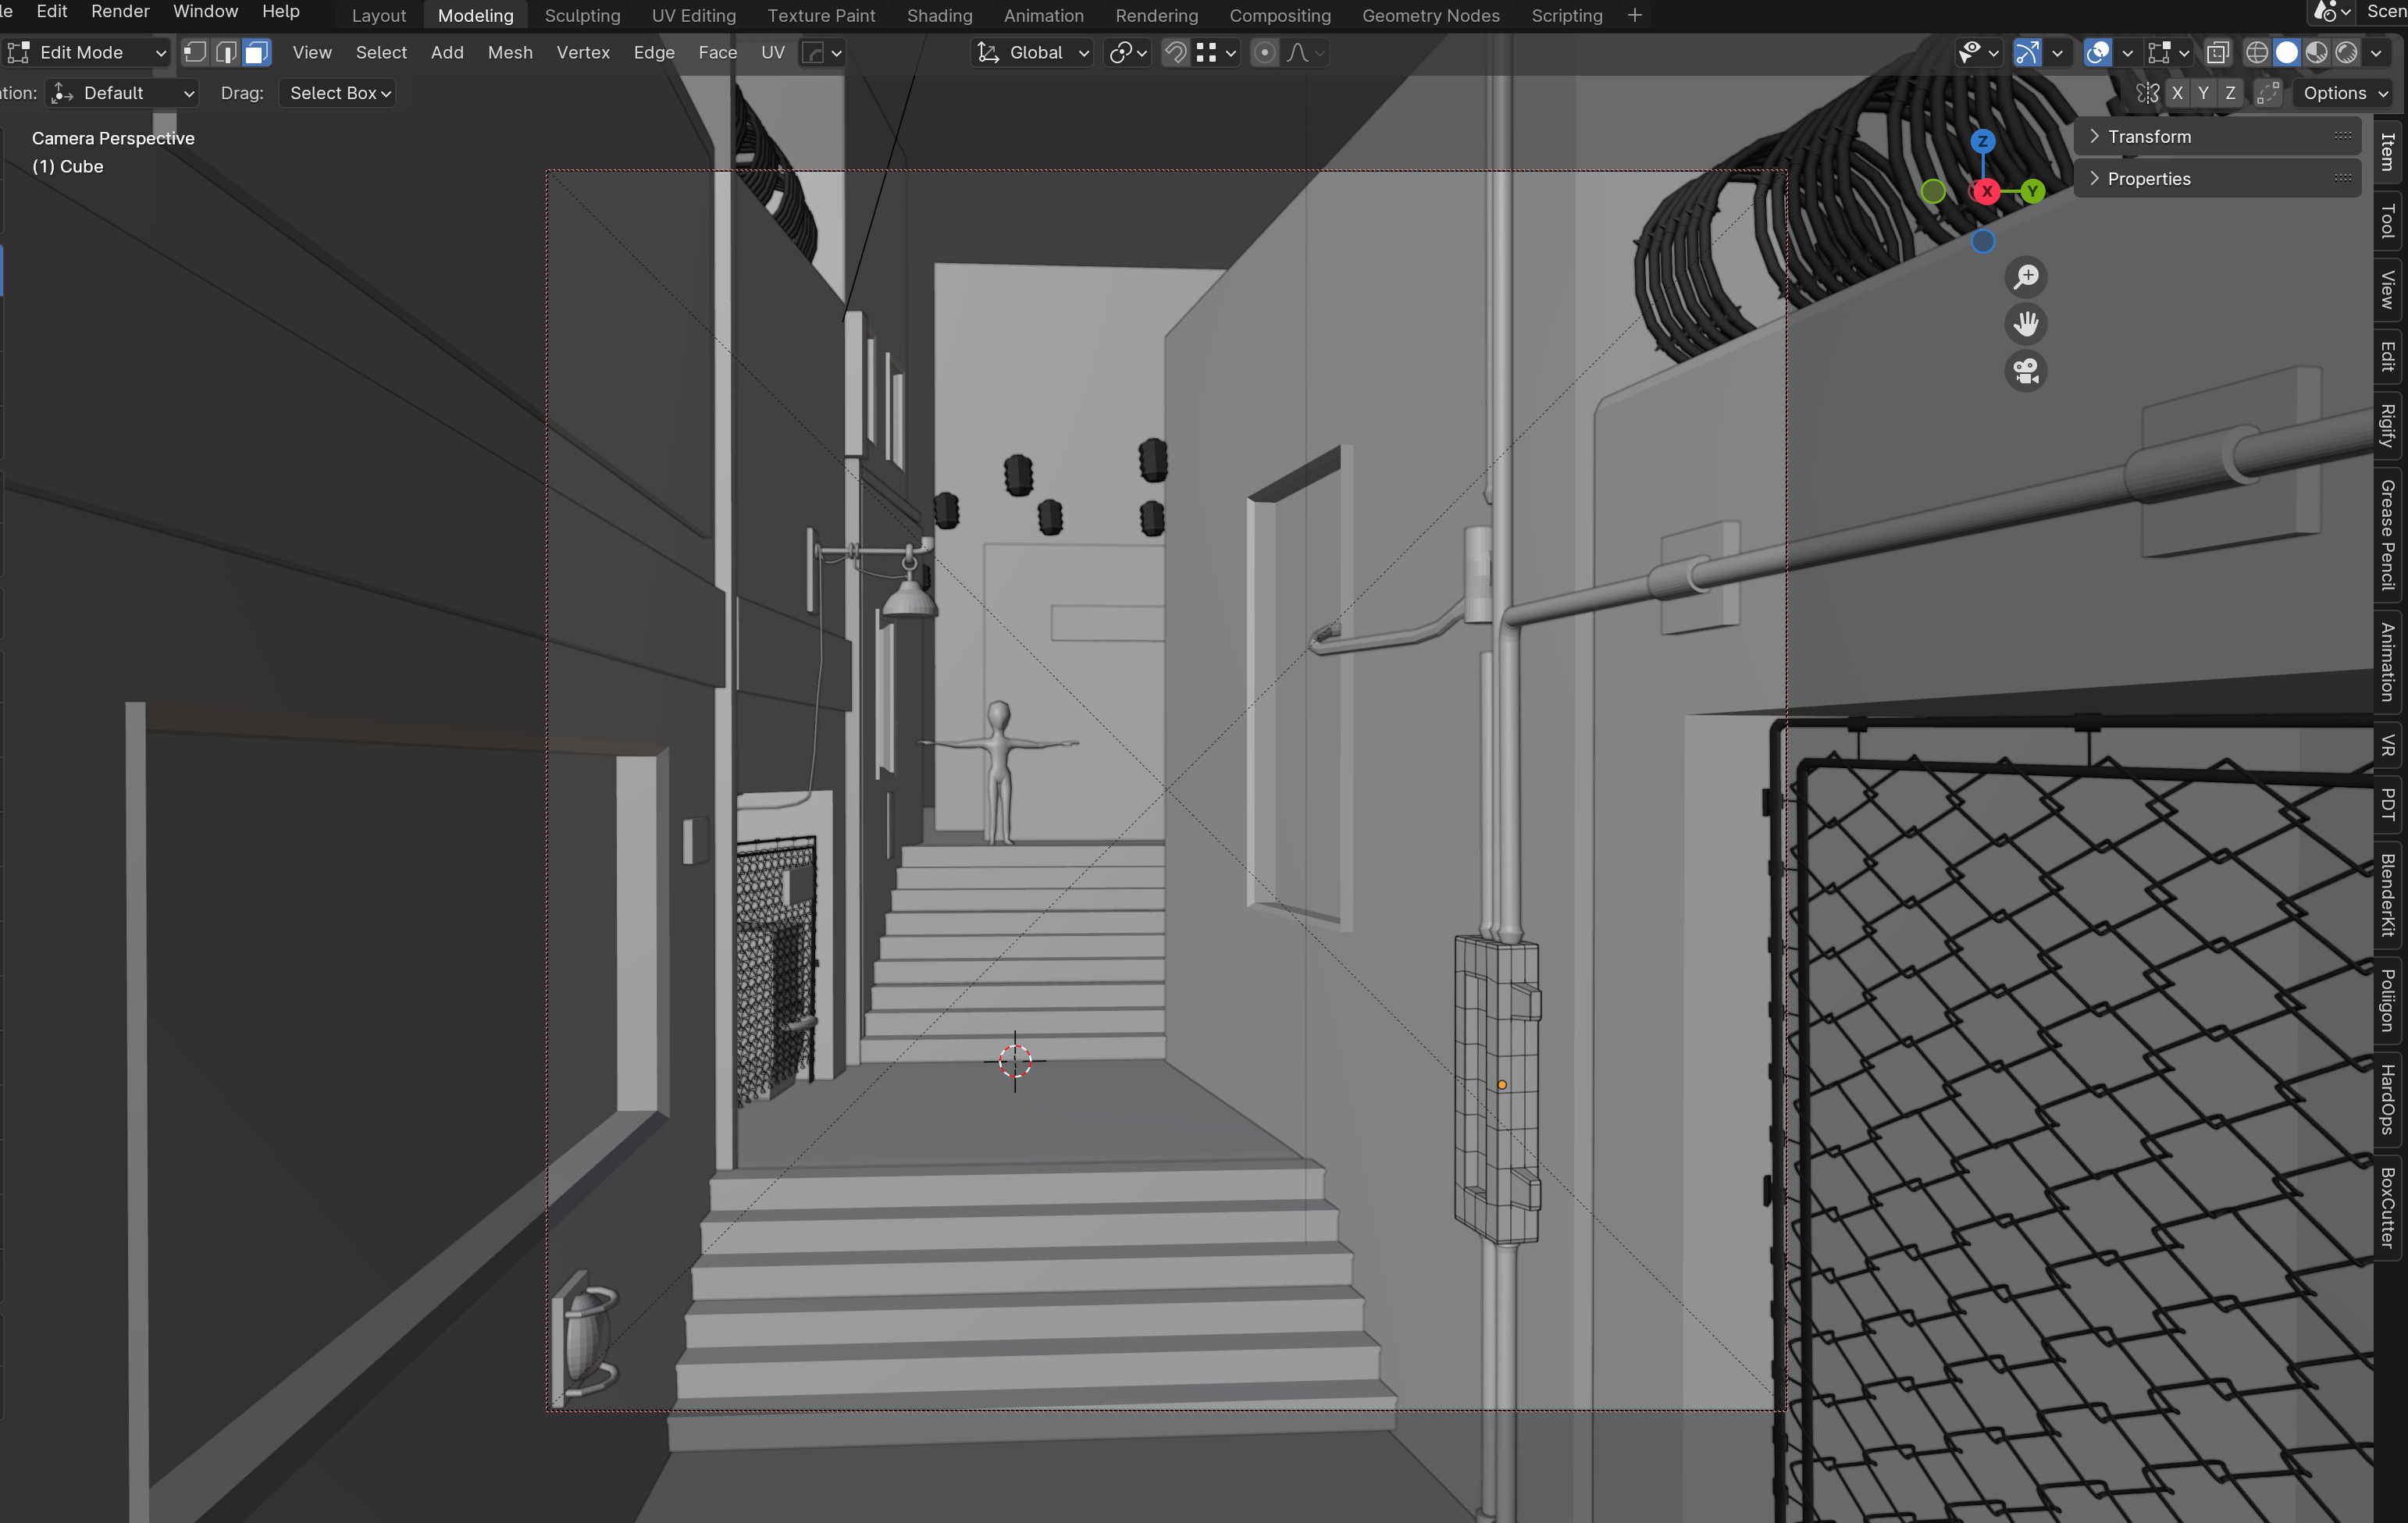Switch to solid viewport shading
This screenshot has height=1523, width=2408.
(2287, 52)
